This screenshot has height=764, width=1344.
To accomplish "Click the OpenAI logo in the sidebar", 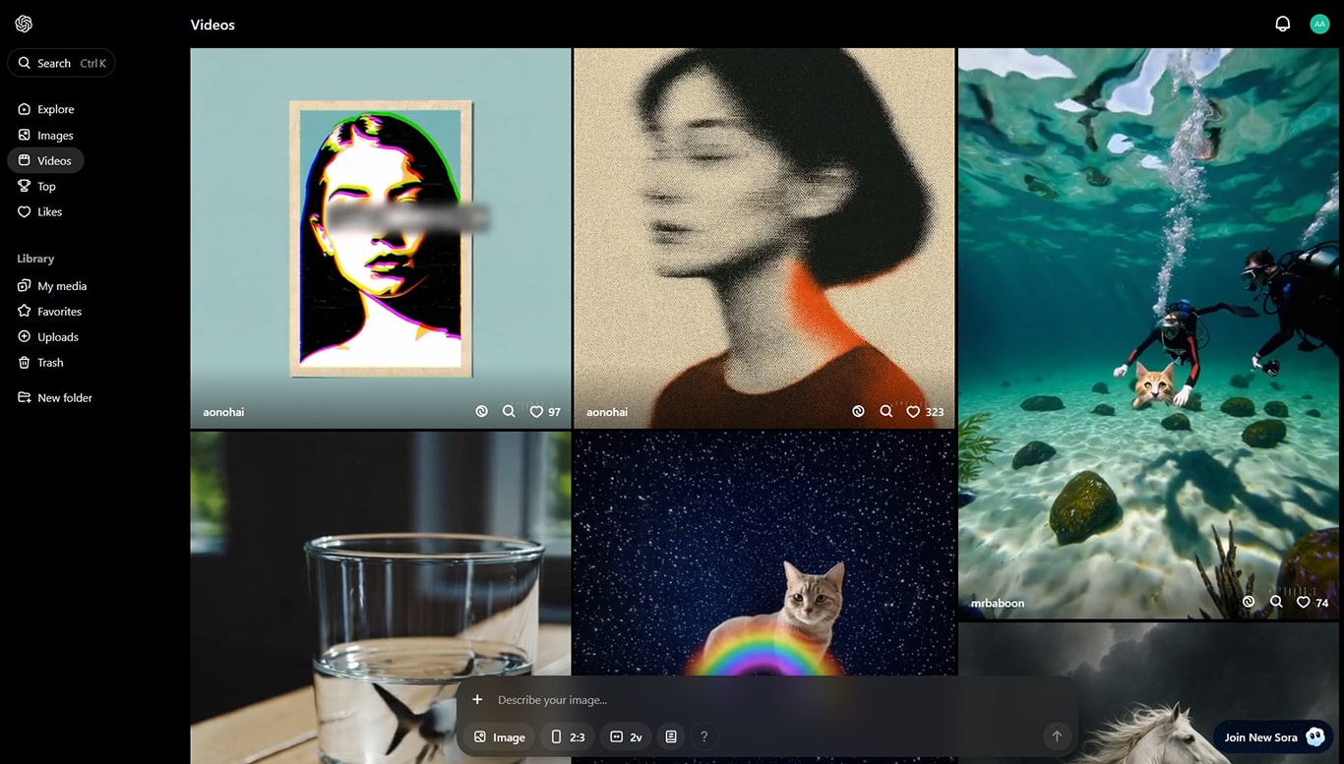I will point(24,25).
